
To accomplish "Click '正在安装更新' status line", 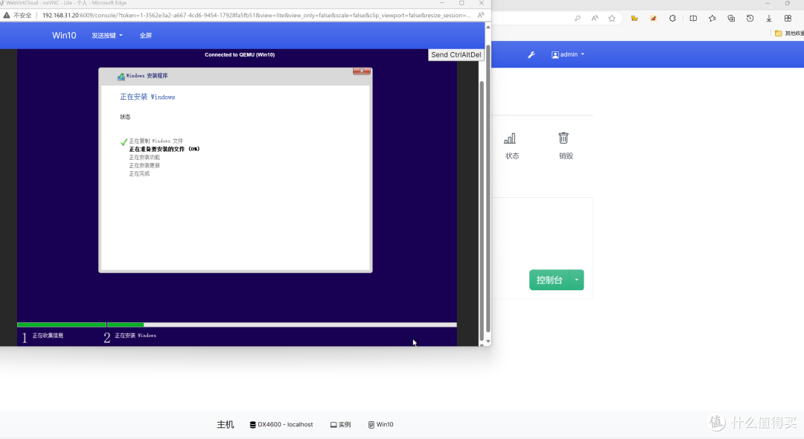I will (x=144, y=165).
